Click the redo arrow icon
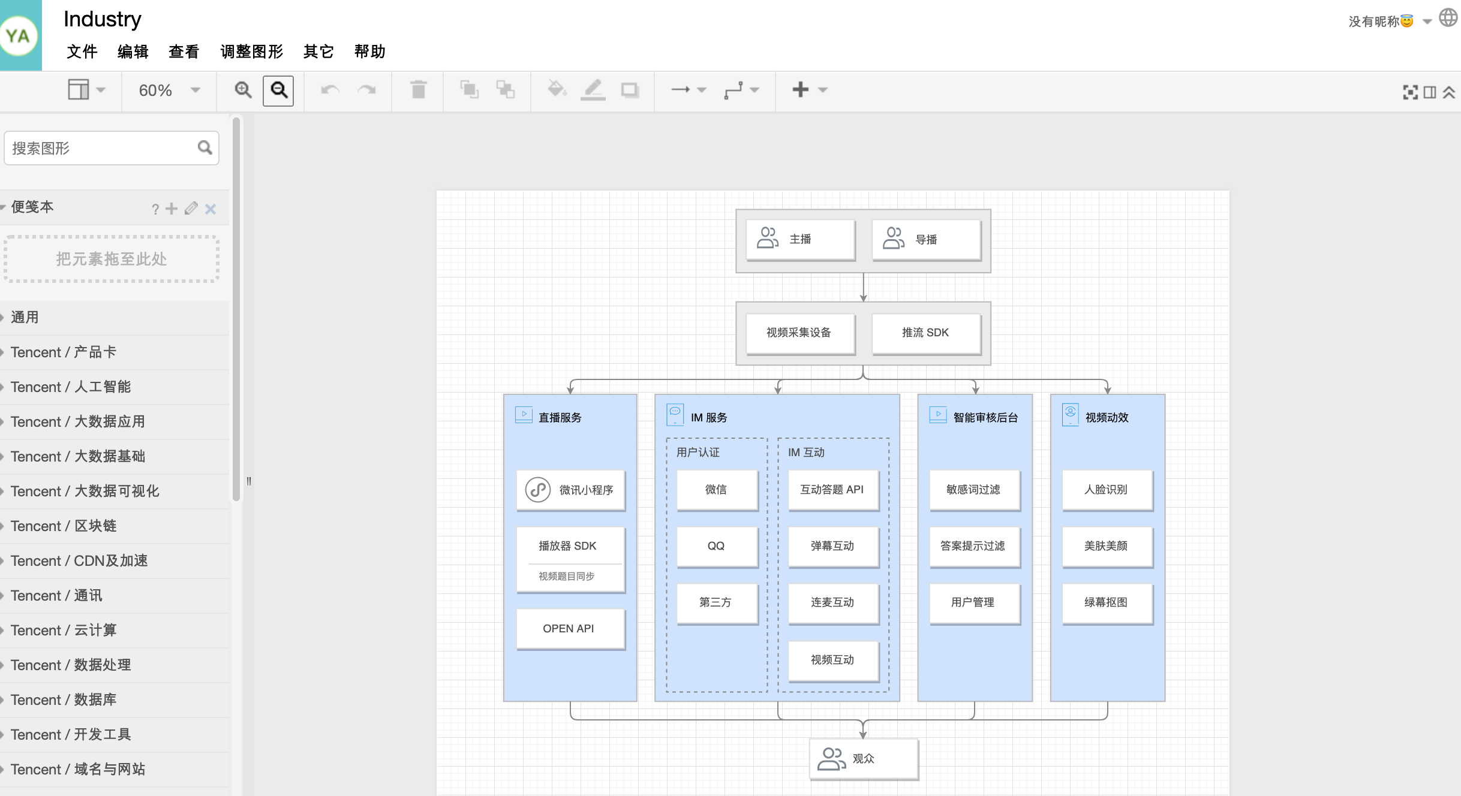The height and width of the screenshot is (796, 1461). pos(366,90)
